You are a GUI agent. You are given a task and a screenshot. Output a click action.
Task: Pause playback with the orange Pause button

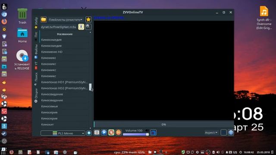[x=119, y=132]
